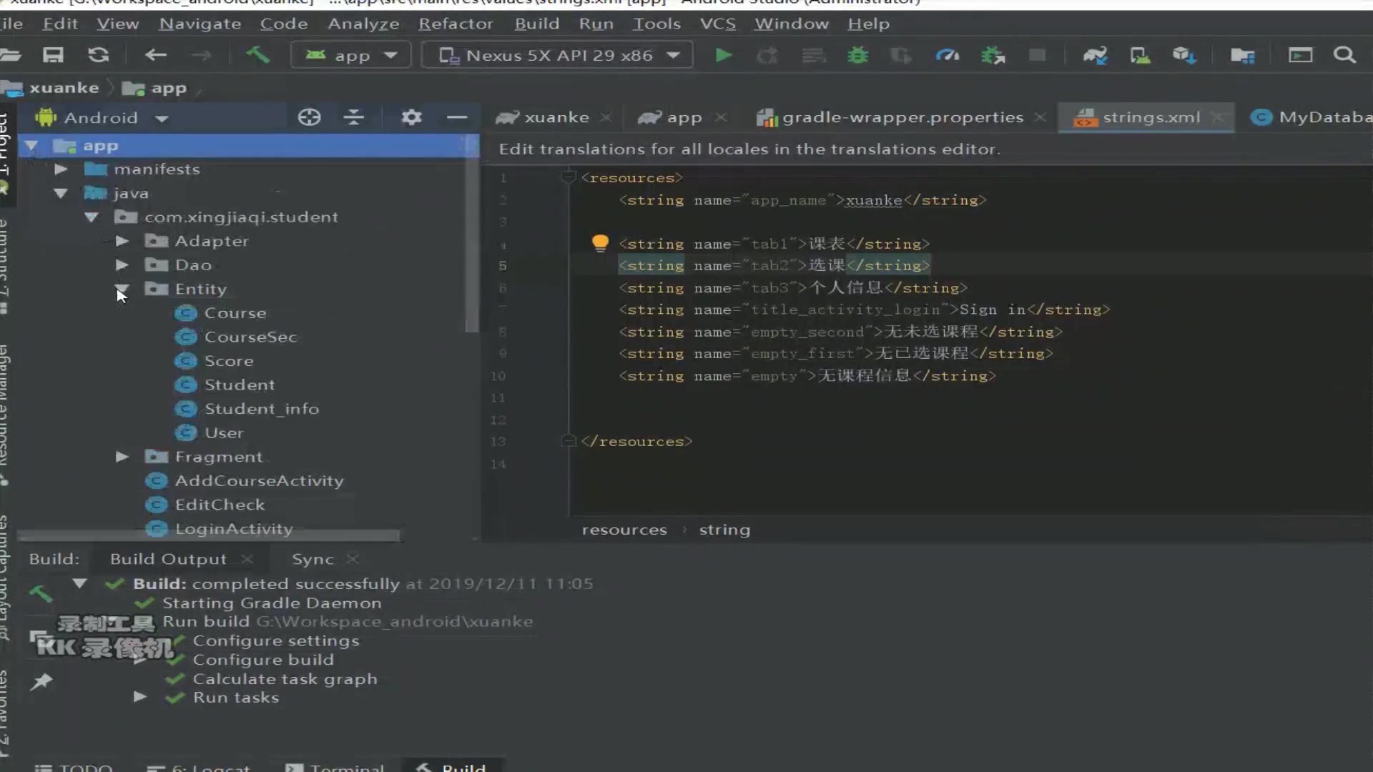Collapse all in Project panel
The image size is (1373, 772).
pyautogui.click(x=353, y=117)
